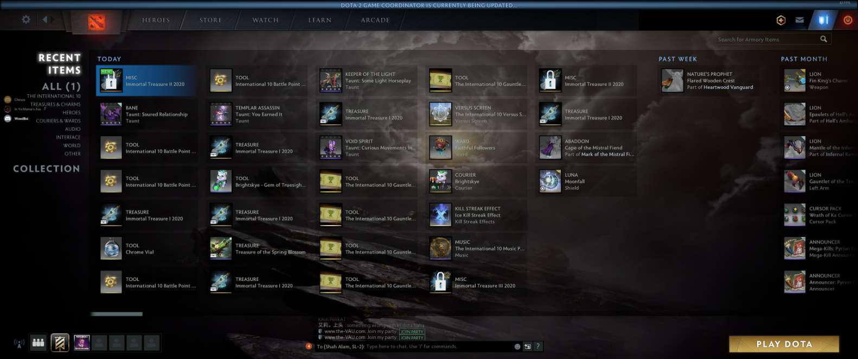This screenshot has height=359, width=858.
Task: Click the Dota 2 logo home button
Action: [x=97, y=22]
